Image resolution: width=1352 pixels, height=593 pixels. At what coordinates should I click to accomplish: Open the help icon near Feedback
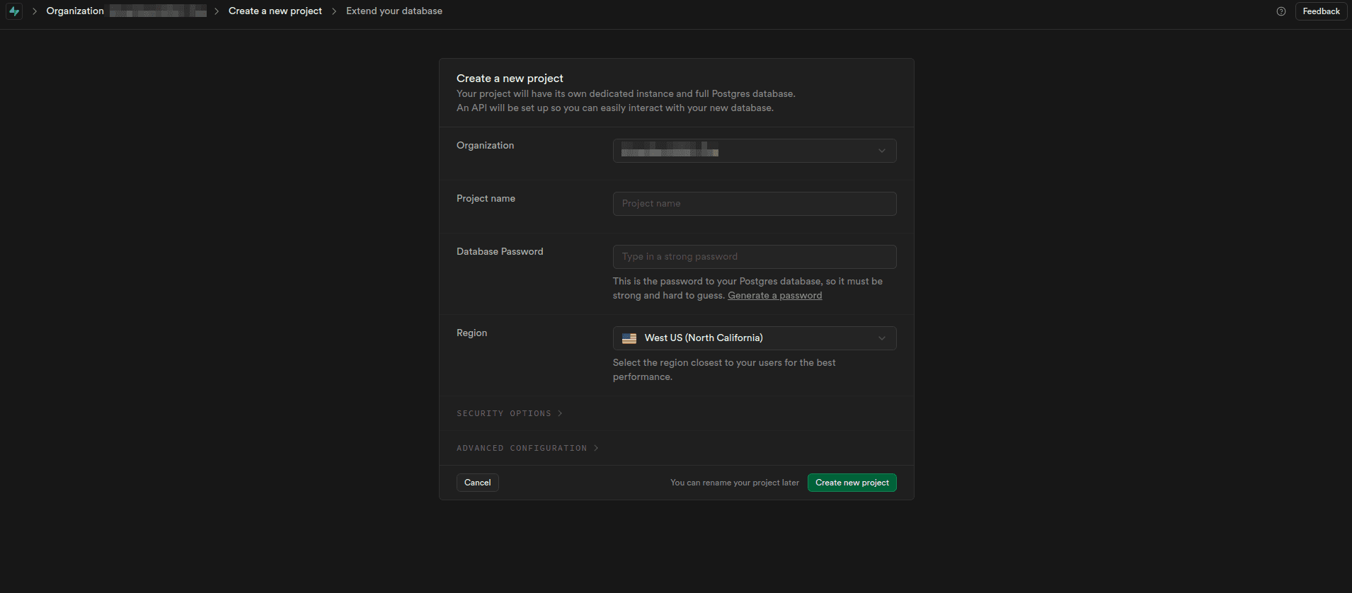(x=1281, y=11)
